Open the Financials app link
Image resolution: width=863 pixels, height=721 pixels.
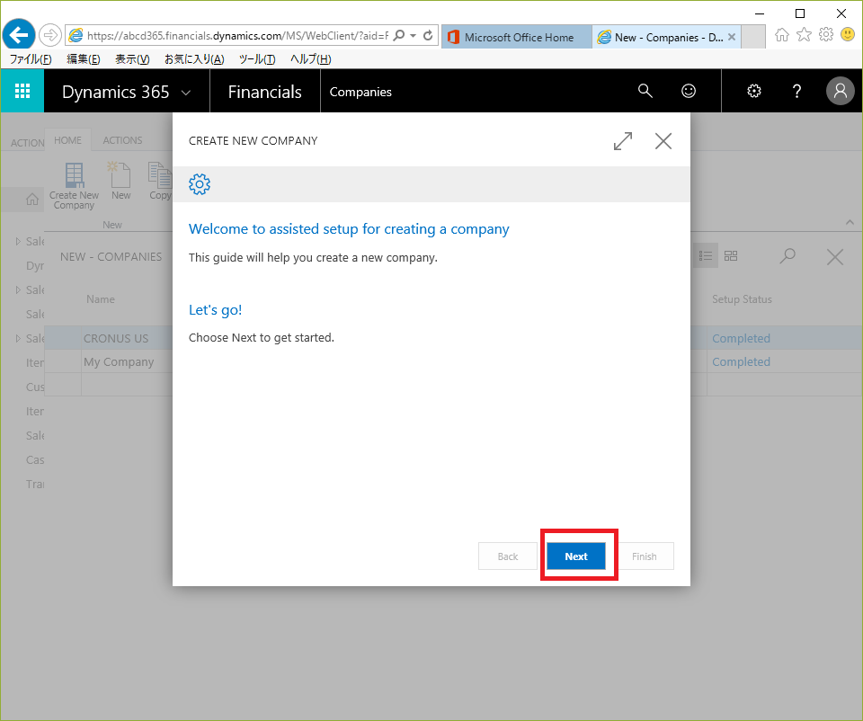(x=264, y=92)
